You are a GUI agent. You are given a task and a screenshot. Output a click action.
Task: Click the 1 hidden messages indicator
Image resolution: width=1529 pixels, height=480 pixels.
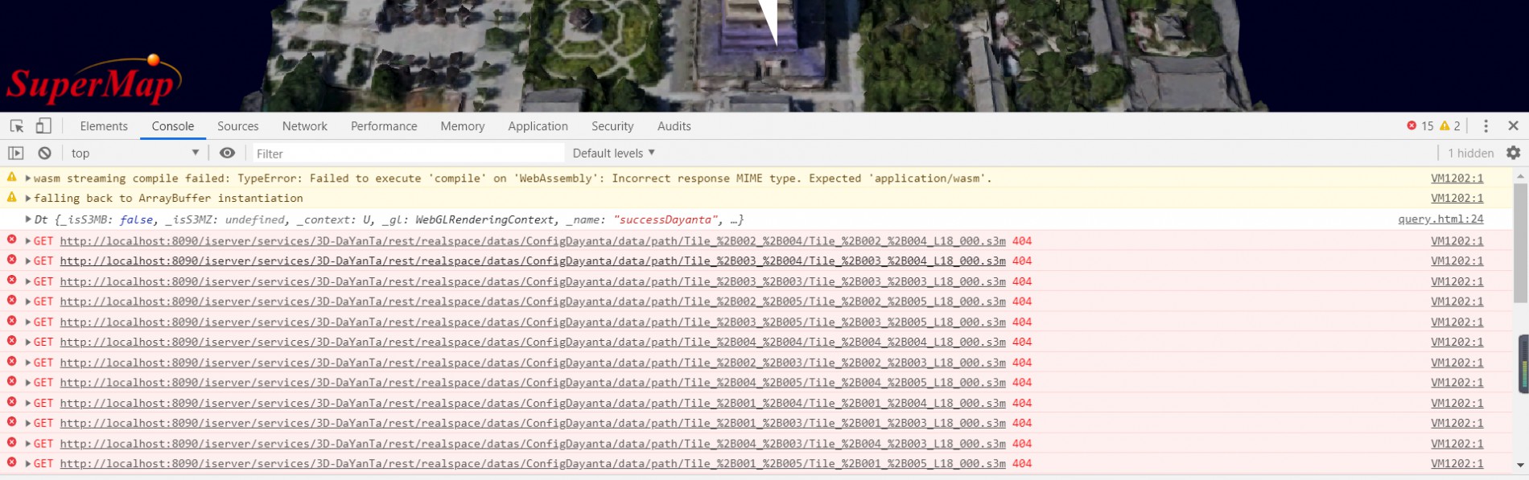(x=1470, y=153)
